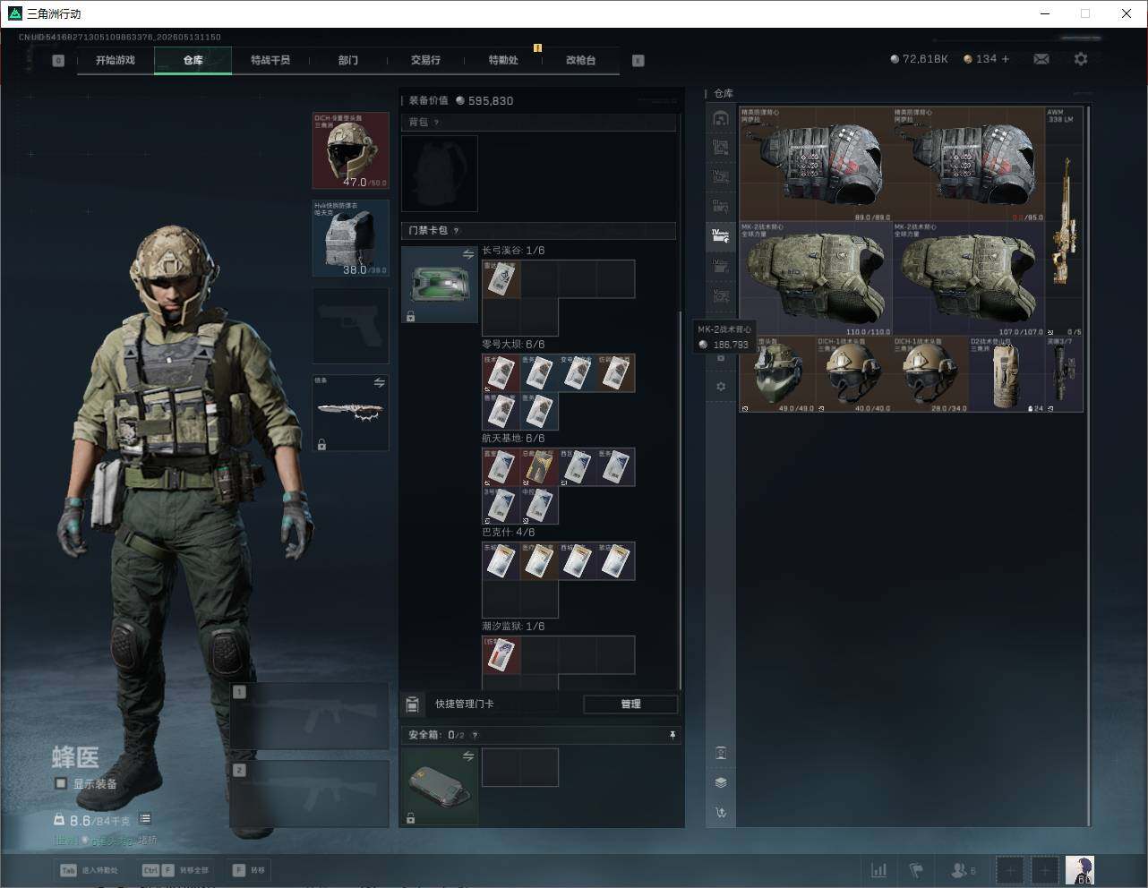Click the 仓库 inventory scrollbar

(1089, 465)
